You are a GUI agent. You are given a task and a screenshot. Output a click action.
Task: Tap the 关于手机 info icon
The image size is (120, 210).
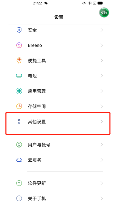(19, 198)
